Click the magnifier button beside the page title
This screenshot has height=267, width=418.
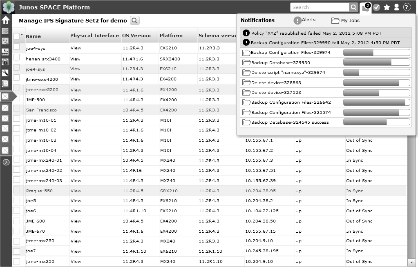tap(134, 20)
